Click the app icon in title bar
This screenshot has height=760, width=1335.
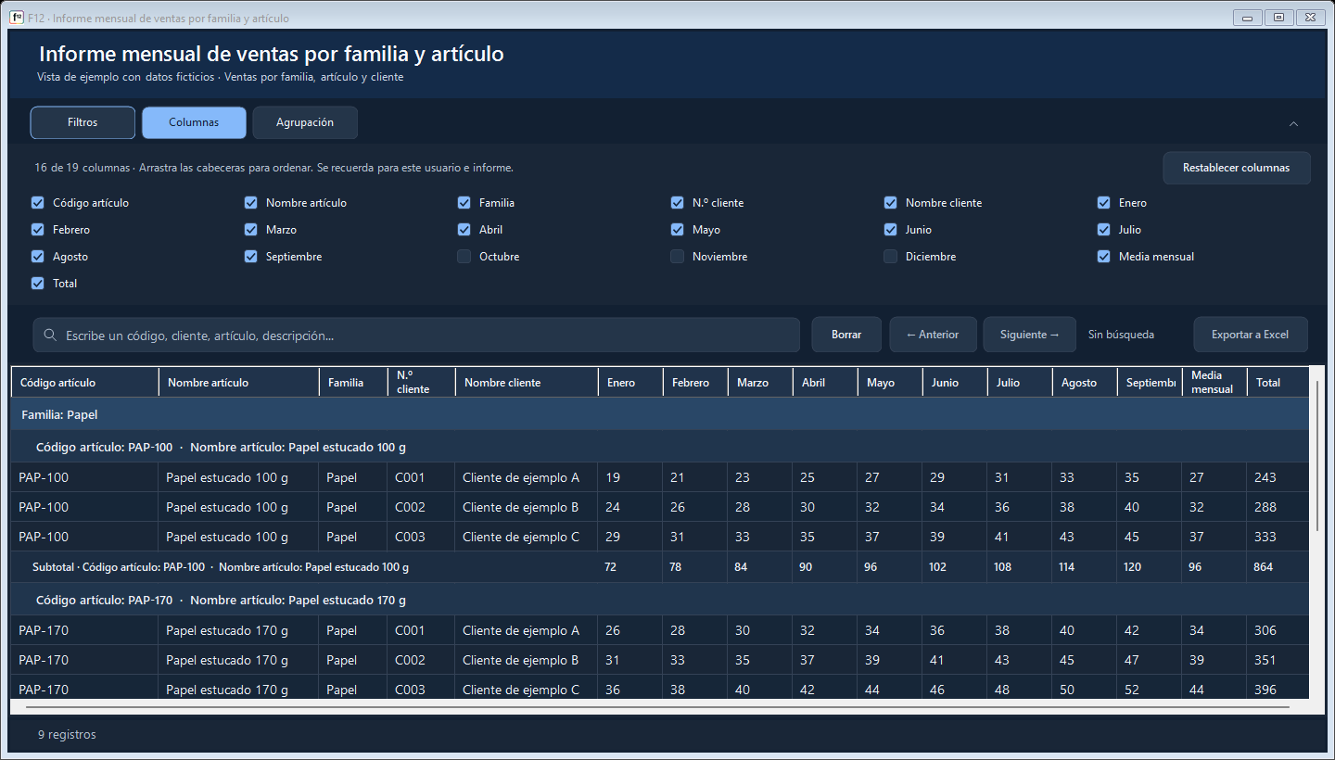[x=17, y=18]
